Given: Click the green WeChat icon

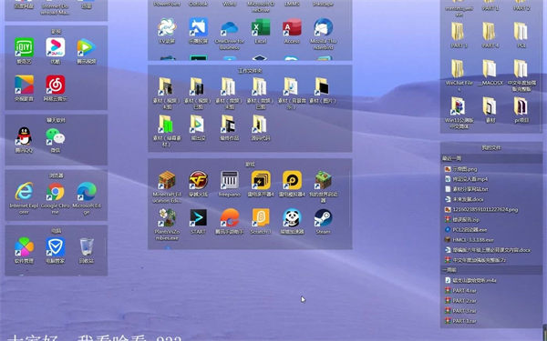Looking at the screenshot, I should 56,136.
